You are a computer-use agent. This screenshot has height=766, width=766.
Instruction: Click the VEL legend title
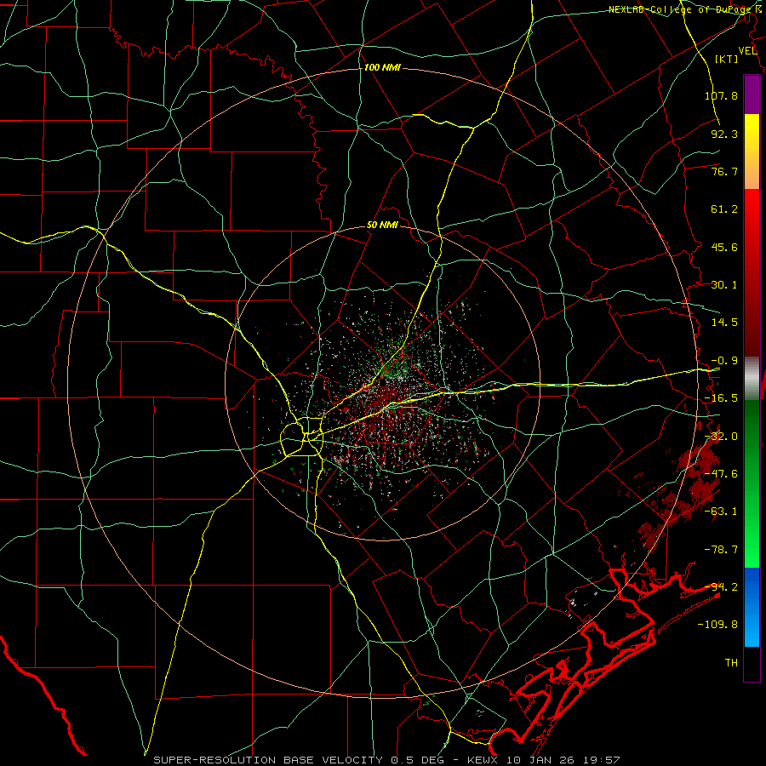coord(747,51)
